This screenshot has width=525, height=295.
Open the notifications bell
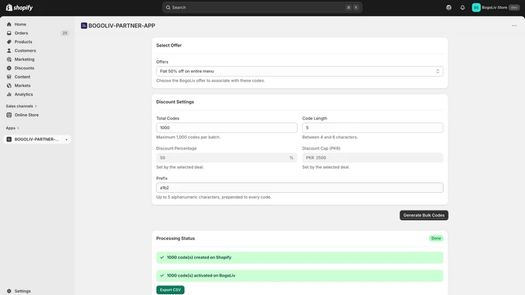[463, 7]
